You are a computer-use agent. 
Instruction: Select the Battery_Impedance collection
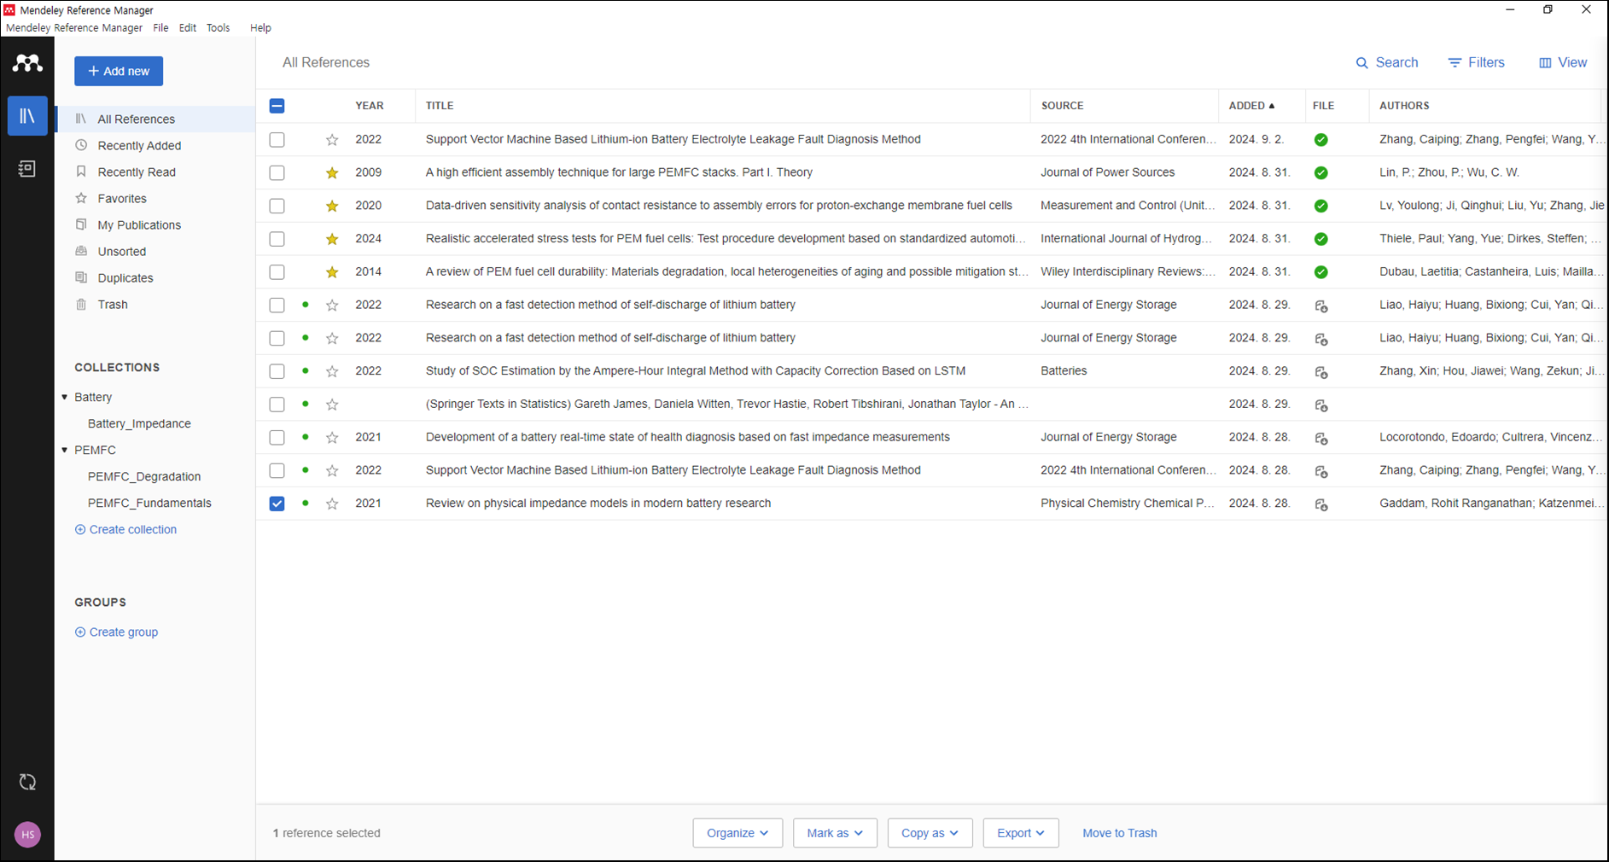click(139, 423)
